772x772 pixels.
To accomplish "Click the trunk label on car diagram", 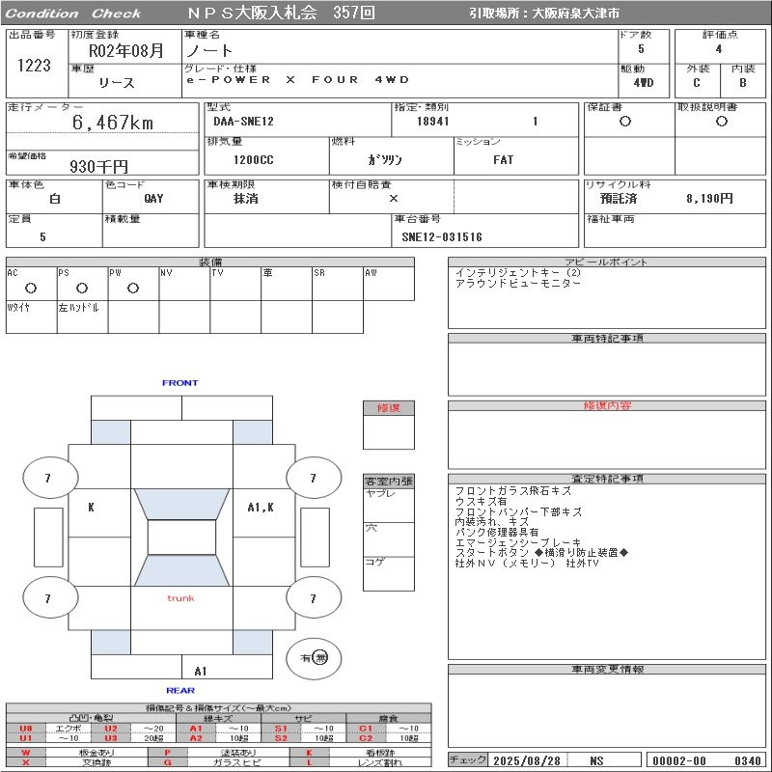I will tap(180, 598).
